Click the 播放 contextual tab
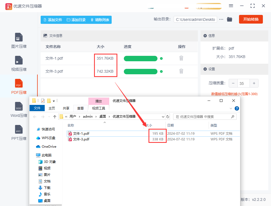The image size is (271, 206). (x=99, y=101)
